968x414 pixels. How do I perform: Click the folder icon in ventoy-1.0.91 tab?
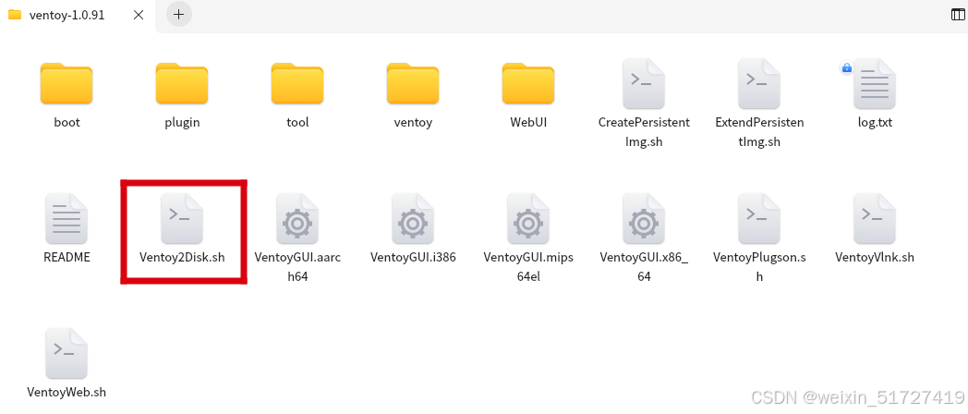[15, 15]
